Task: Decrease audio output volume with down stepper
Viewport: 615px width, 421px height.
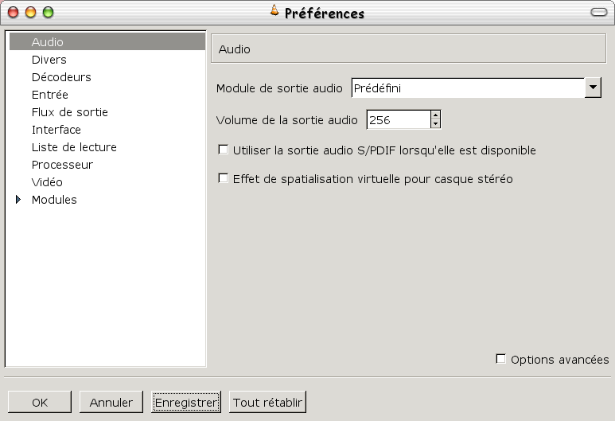Action: click(x=435, y=124)
